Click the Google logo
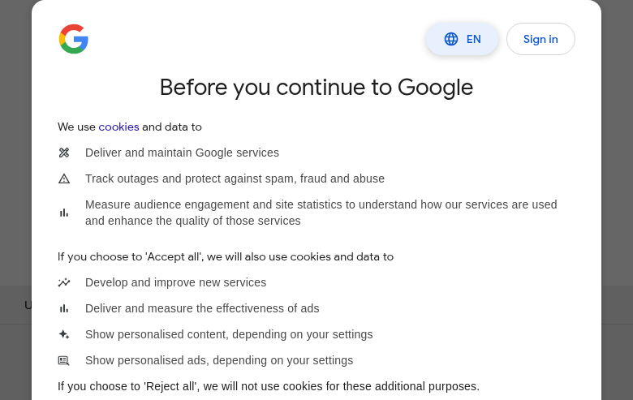 (73, 39)
